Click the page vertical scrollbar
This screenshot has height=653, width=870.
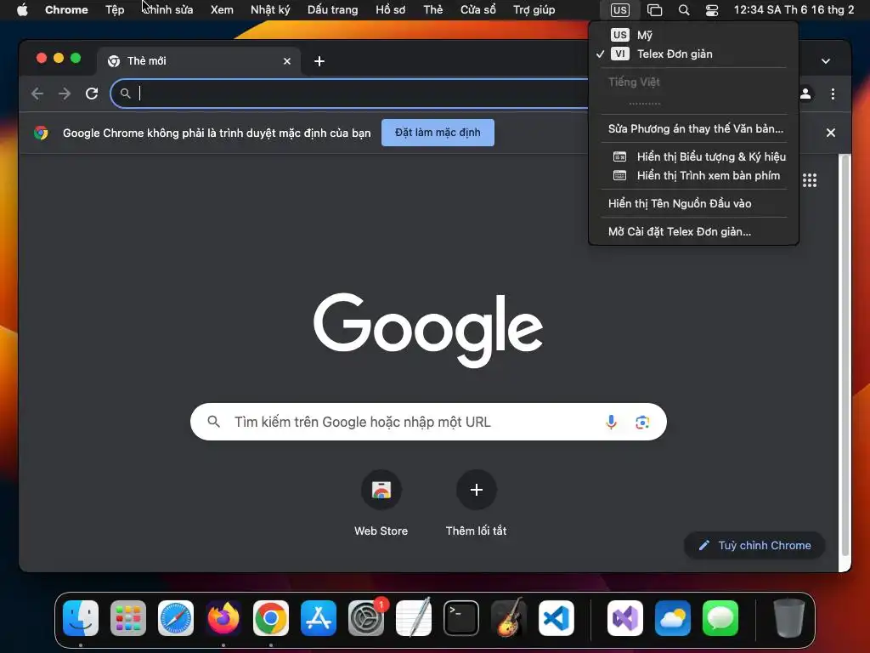pos(845,355)
